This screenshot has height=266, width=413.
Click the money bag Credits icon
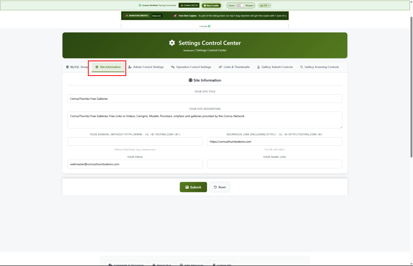(182, 5)
